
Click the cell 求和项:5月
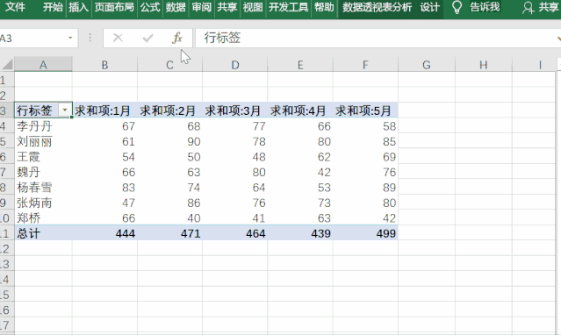coord(365,110)
